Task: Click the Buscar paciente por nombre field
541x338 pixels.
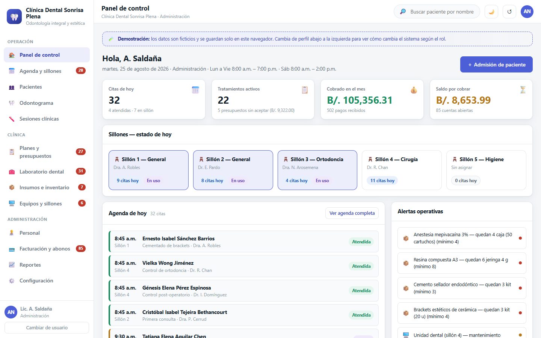Action: (437, 12)
